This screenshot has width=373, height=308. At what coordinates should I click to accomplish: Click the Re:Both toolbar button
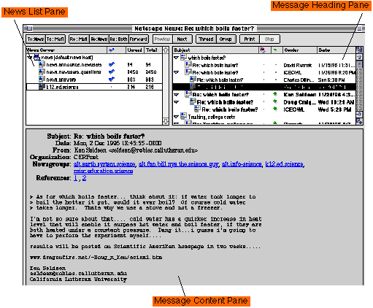[119, 39]
